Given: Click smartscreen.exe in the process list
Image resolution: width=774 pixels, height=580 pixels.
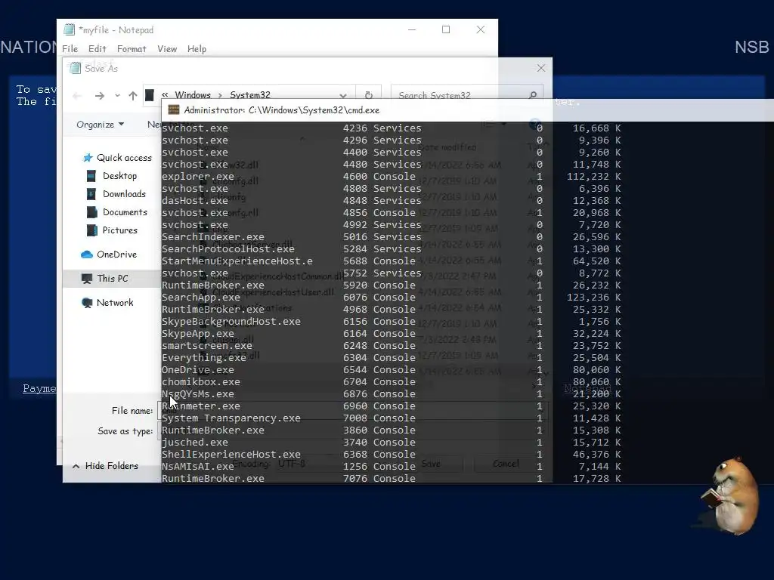Looking at the screenshot, I should [207, 346].
